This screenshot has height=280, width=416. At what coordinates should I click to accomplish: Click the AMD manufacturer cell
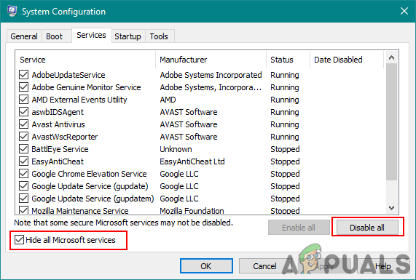tap(168, 100)
